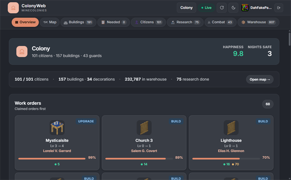Open builder Salem G. Covert
The width and height of the screenshot is (291, 180).
pos(144,151)
